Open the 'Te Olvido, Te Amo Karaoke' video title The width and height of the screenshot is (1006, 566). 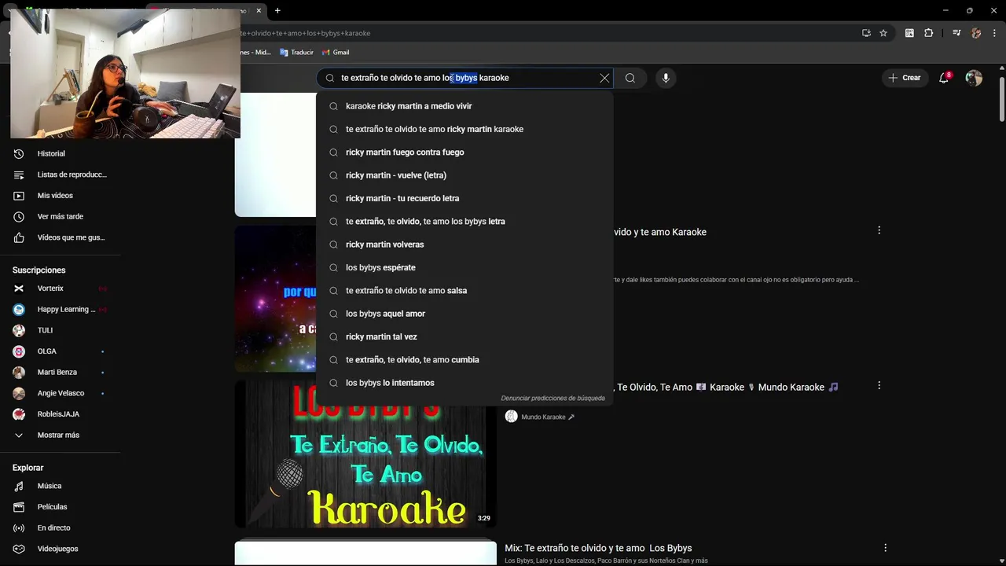726,387
